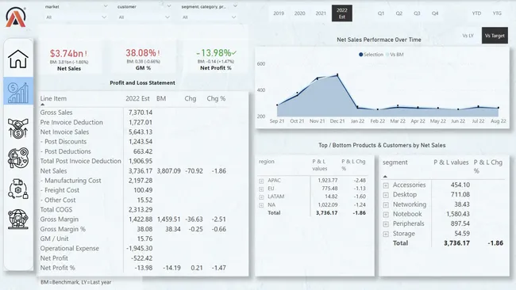The height and width of the screenshot is (290, 516).
Task: Expand the LATAM region row
Action: coord(261,197)
